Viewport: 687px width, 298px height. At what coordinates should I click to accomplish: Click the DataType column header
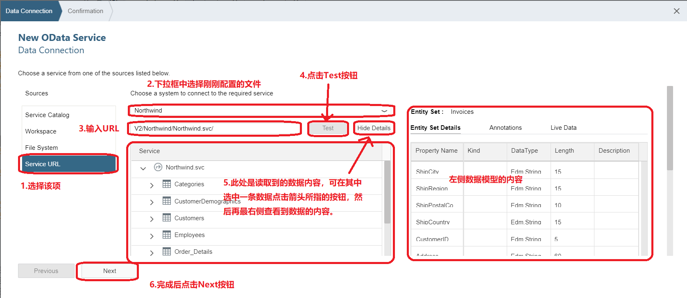(x=528, y=151)
